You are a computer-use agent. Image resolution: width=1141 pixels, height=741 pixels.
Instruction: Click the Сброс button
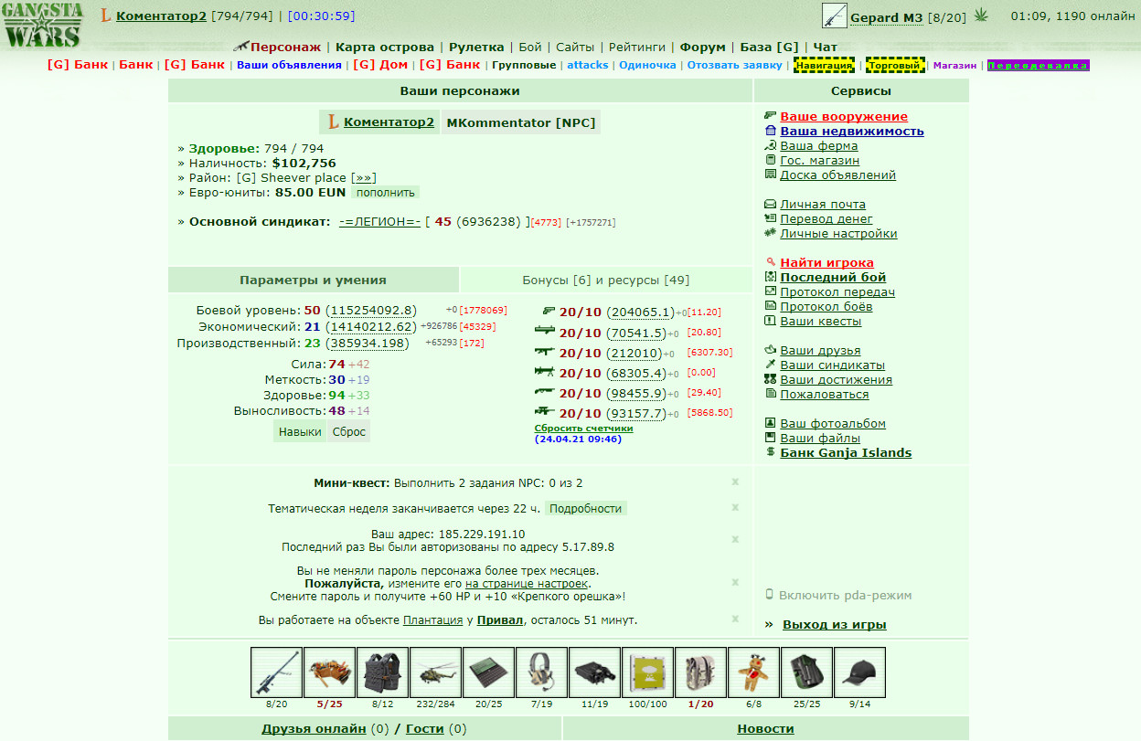(x=349, y=432)
